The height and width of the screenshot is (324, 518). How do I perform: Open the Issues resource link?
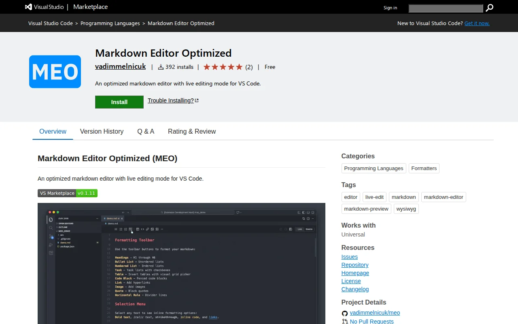(350, 257)
